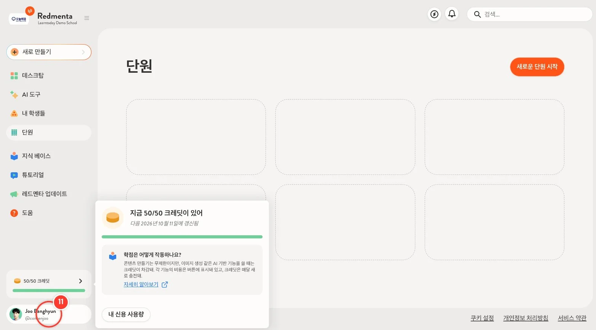The width and height of the screenshot is (596, 330).
Task: Click the orange plus icon in 새로 만들기
Action: pyautogui.click(x=15, y=52)
